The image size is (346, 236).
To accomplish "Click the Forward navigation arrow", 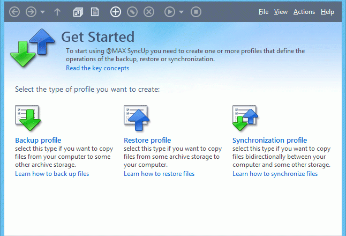I will tap(31, 12).
